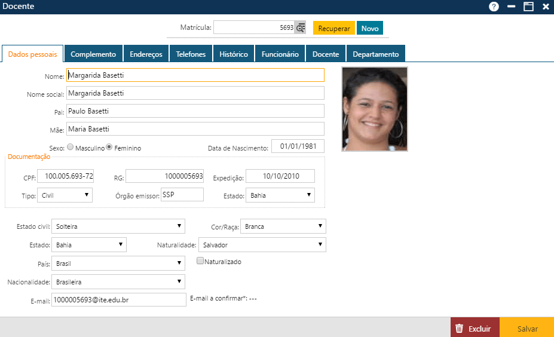Close the Docente window
Image resolution: width=554 pixels, height=337 pixels.
click(546, 7)
